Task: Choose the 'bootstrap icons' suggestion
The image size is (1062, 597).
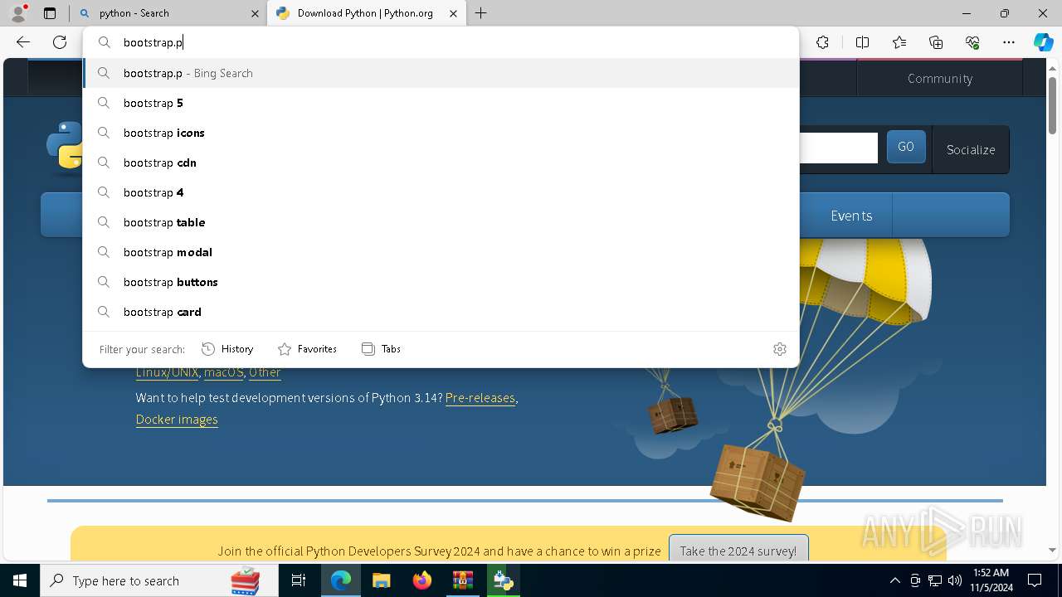Action: click(x=441, y=133)
